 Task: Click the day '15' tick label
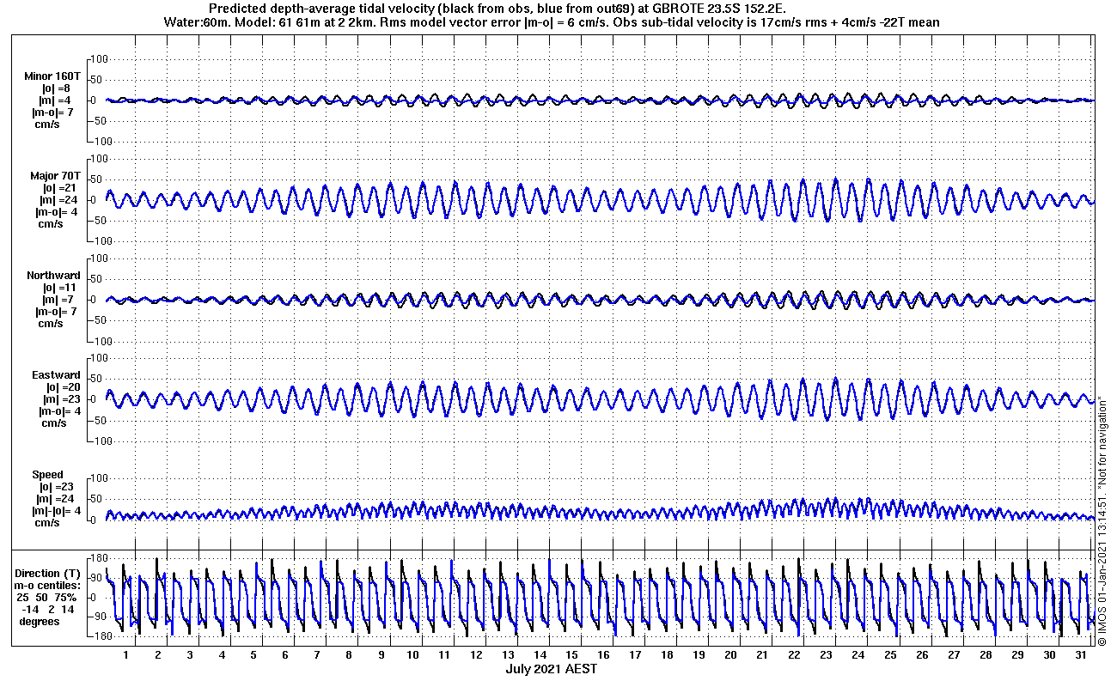(x=571, y=654)
